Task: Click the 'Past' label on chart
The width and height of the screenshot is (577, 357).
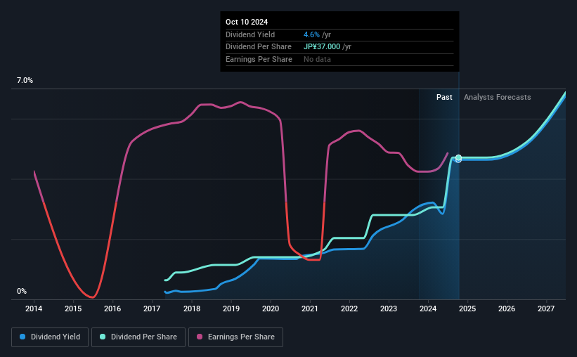Action: coord(444,97)
